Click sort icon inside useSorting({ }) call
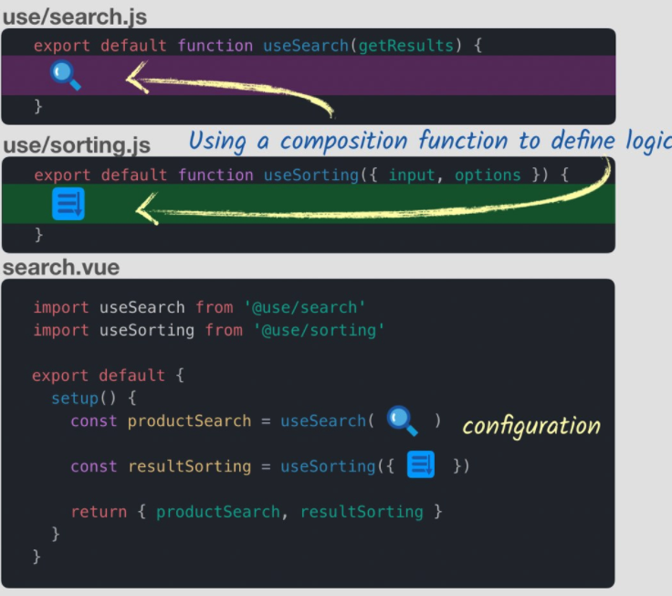Screen dimensions: 672x596 click(x=420, y=464)
